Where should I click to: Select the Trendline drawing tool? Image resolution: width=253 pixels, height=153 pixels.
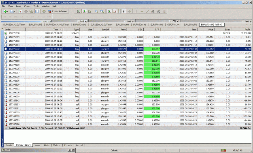coord(147,11)
